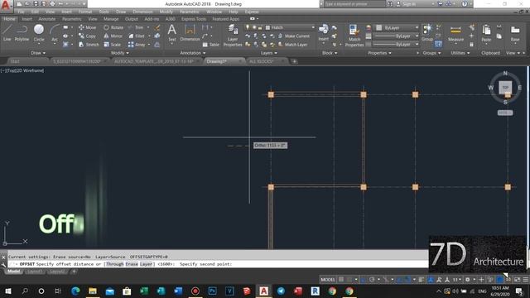Click Make Current layer button
Viewport: 530px width, 298px height.
pos(294,36)
